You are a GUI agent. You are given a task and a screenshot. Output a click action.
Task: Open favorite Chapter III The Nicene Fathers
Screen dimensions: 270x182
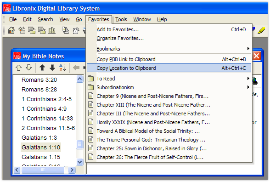[169, 114]
